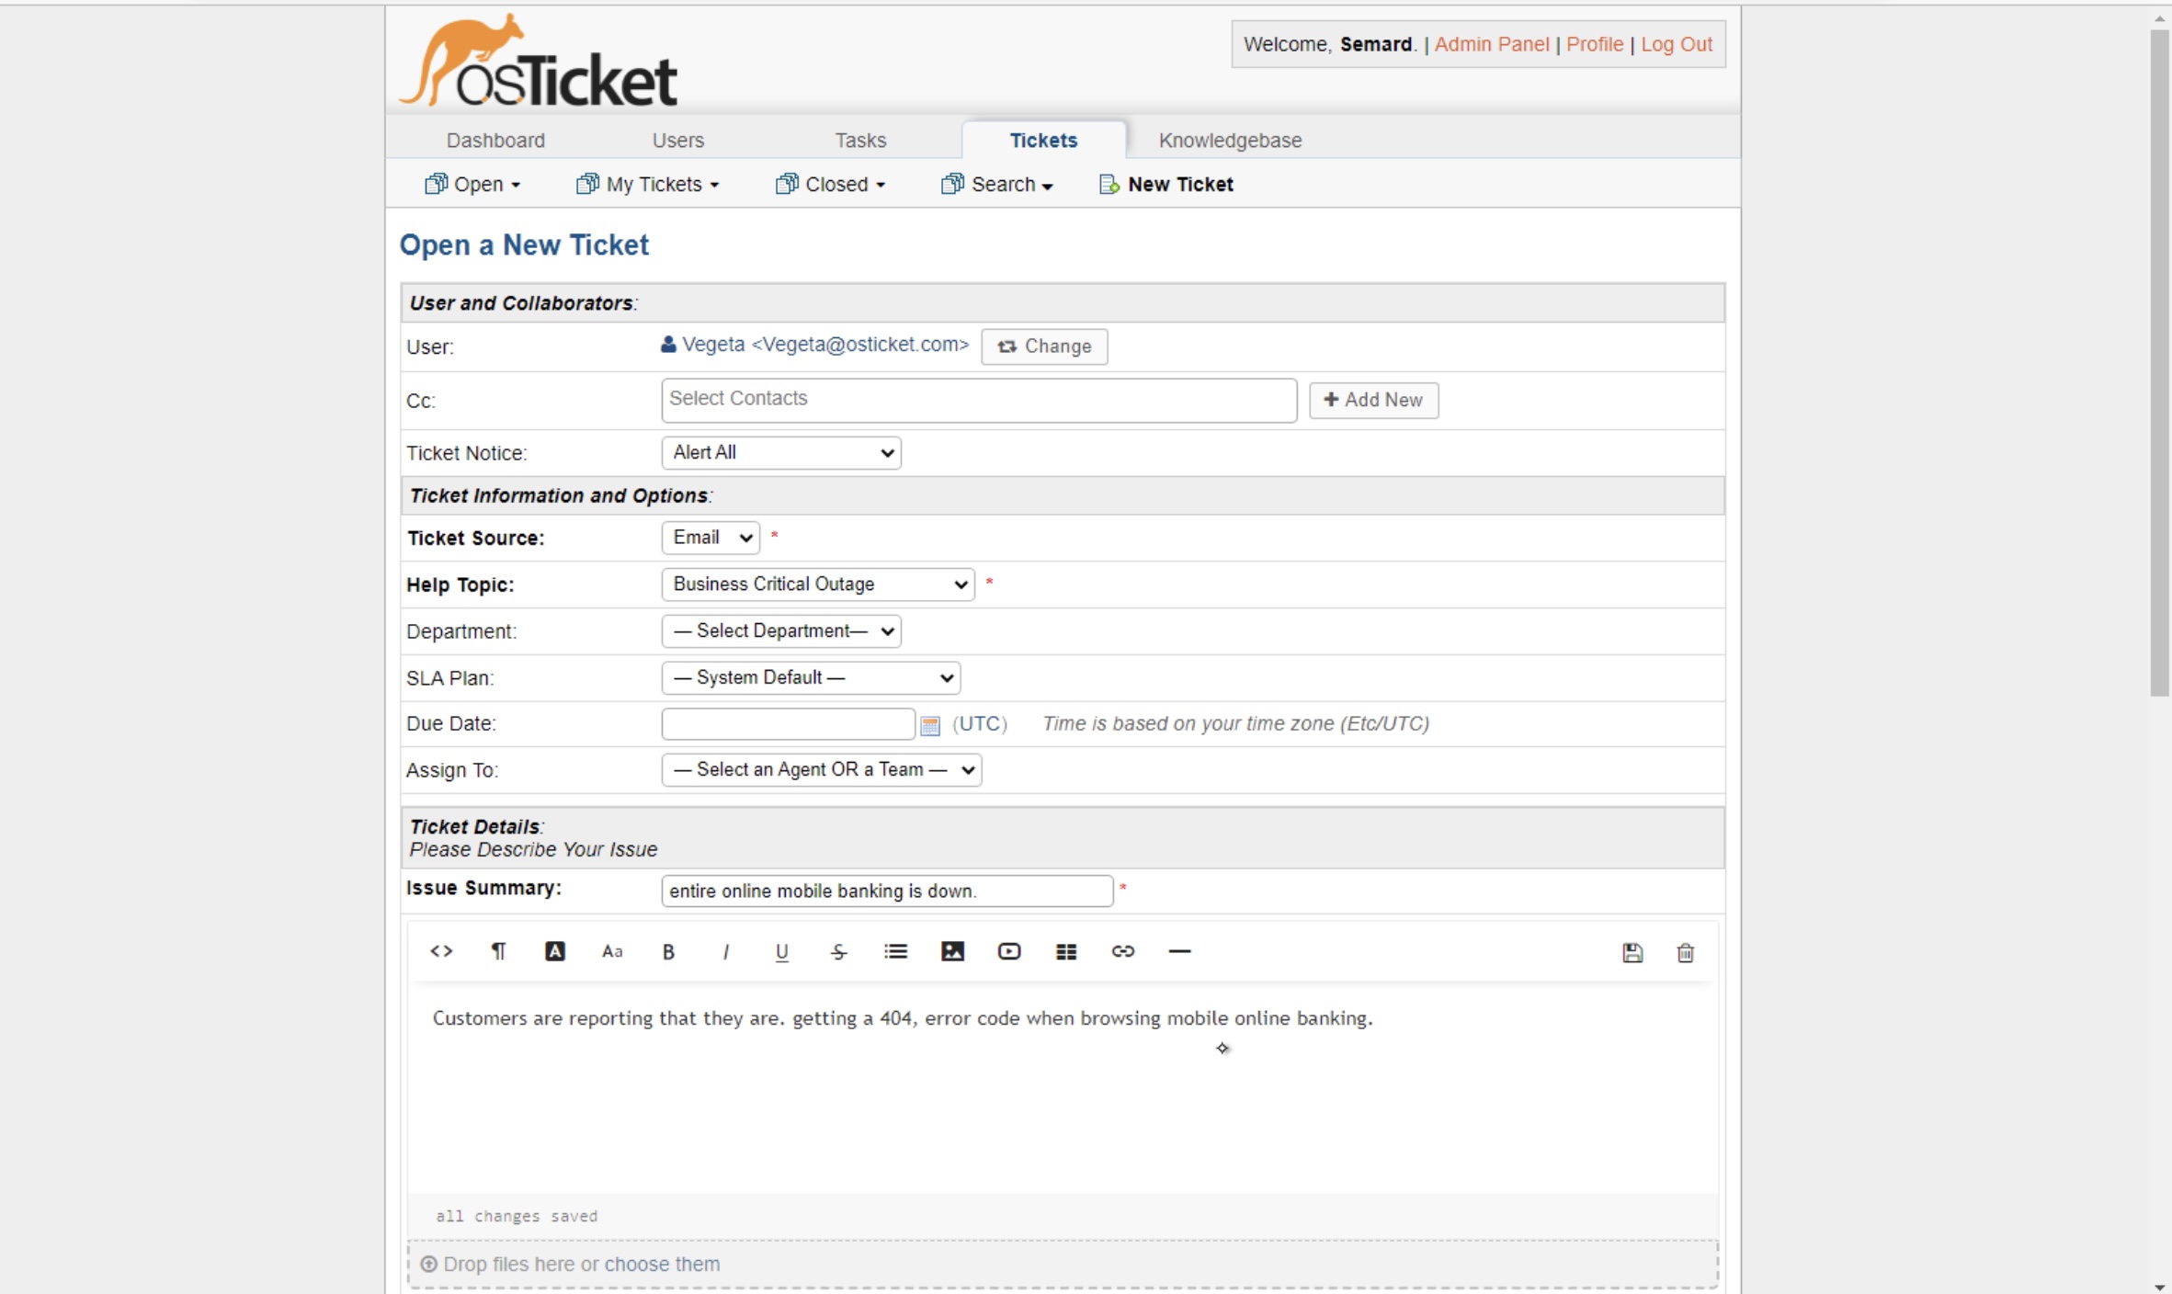Expand the Help Topic dropdown
This screenshot has width=2172, height=1294.
pos(817,585)
